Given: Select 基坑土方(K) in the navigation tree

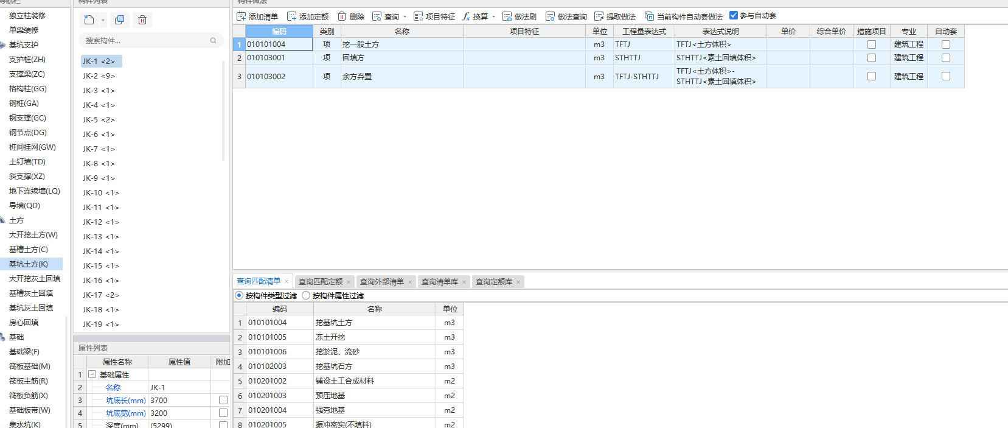Looking at the screenshot, I should [x=29, y=264].
